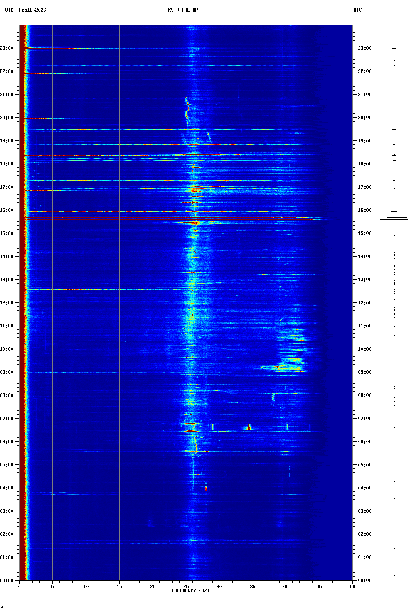Click the FREQUENCY (HZ) axis label
Image resolution: width=411 pixels, height=611 pixels.
[190, 591]
